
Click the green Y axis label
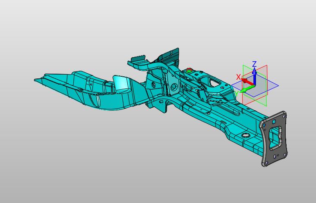(x=237, y=94)
